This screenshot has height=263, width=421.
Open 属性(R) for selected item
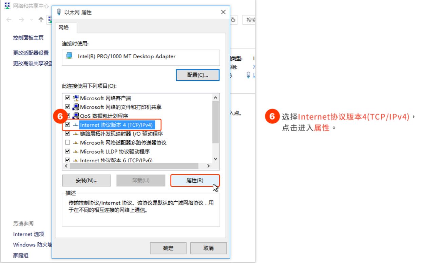click(x=195, y=181)
